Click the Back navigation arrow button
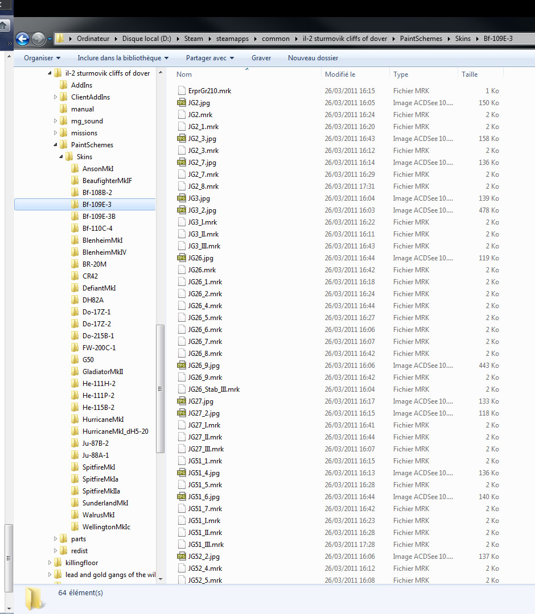The height and width of the screenshot is (614, 535). pyautogui.click(x=23, y=39)
